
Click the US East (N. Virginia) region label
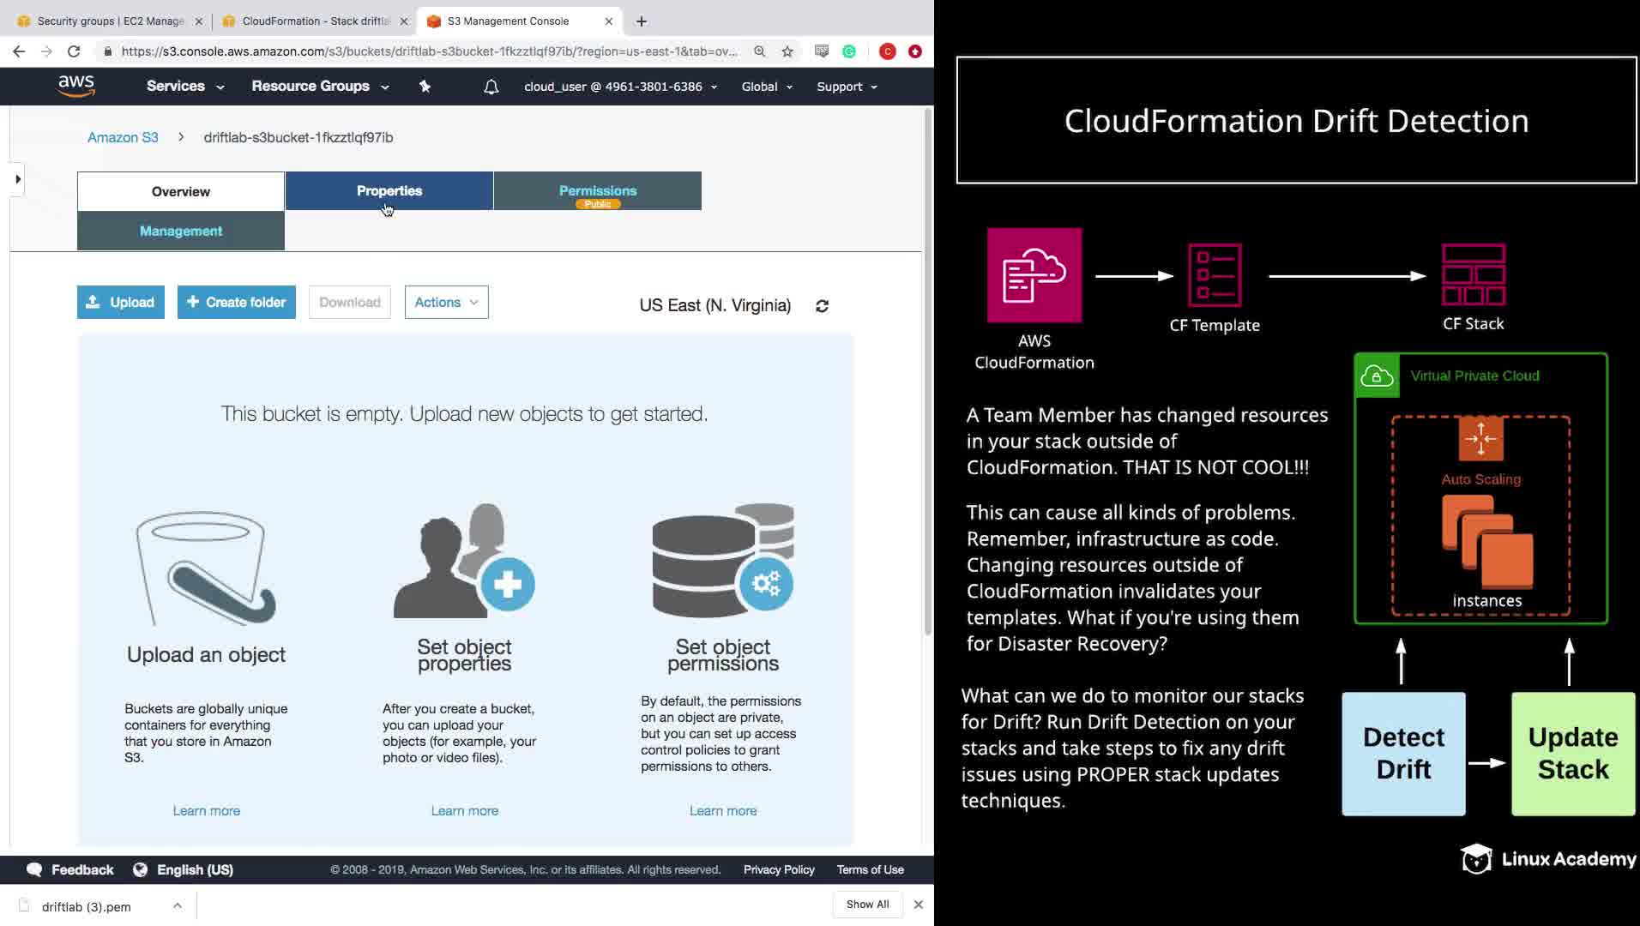(x=715, y=306)
